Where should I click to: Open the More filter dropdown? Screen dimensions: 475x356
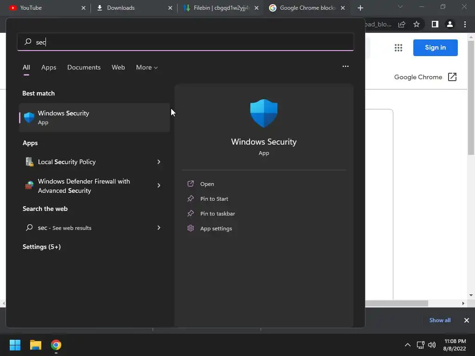pos(147,68)
